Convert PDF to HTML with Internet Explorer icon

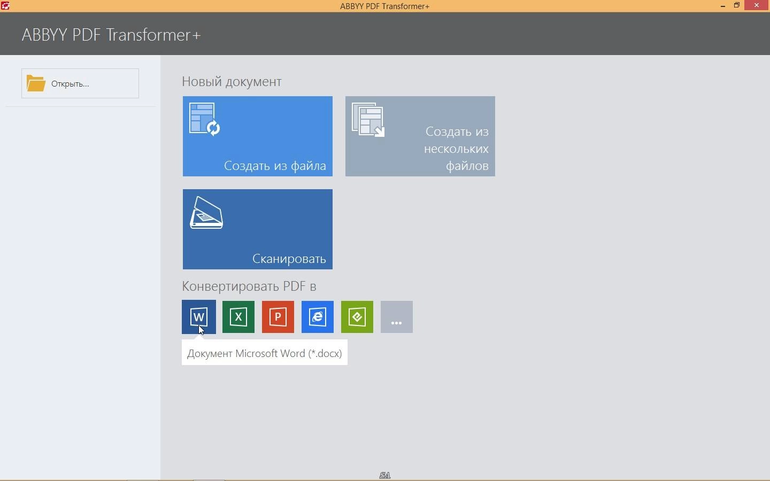tap(318, 317)
